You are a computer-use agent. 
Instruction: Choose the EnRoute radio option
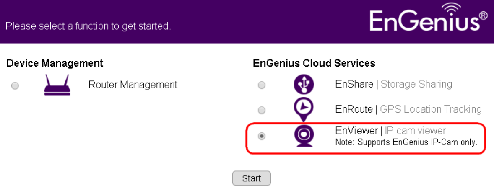(262, 111)
